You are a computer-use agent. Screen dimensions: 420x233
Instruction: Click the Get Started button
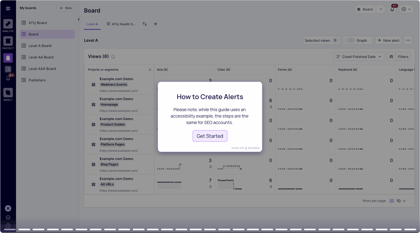tap(210, 136)
